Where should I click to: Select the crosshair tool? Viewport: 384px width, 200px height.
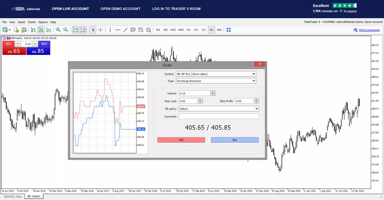coord(100,30)
